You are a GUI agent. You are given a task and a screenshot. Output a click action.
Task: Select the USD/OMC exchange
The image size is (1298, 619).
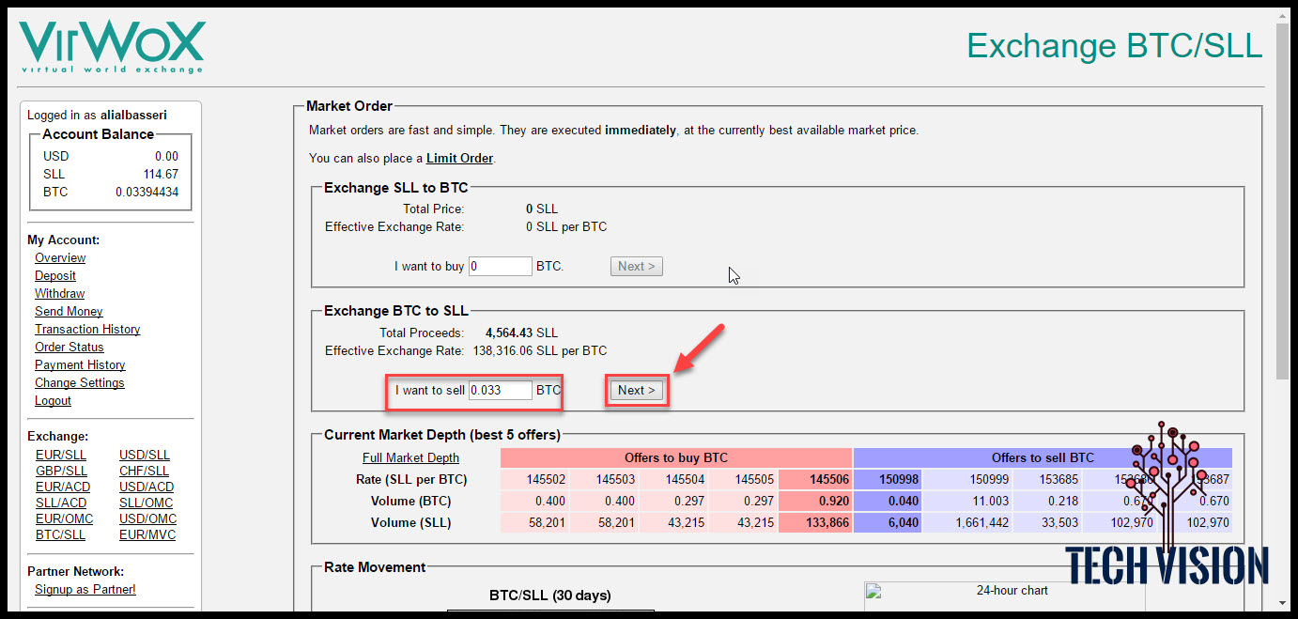(147, 518)
